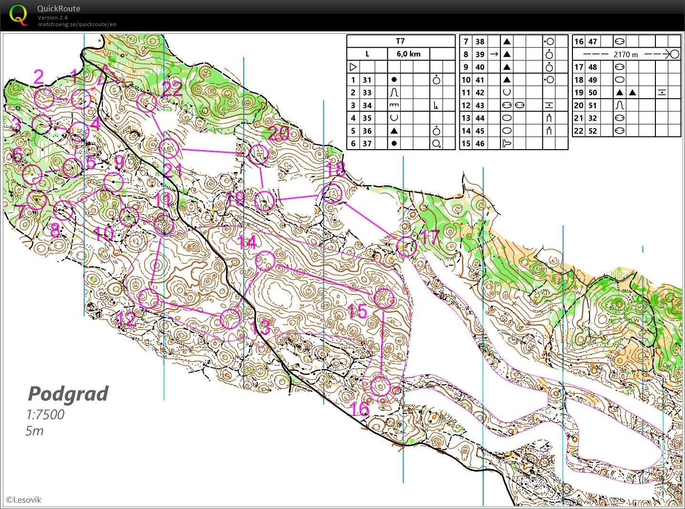This screenshot has width=685, height=509.
Task: Select control circle 1 on the map
Action: (x=81, y=99)
